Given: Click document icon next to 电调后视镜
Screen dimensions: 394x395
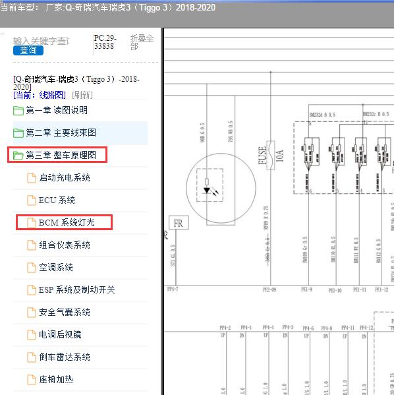Looking at the screenshot, I should [x=32, y=335].
